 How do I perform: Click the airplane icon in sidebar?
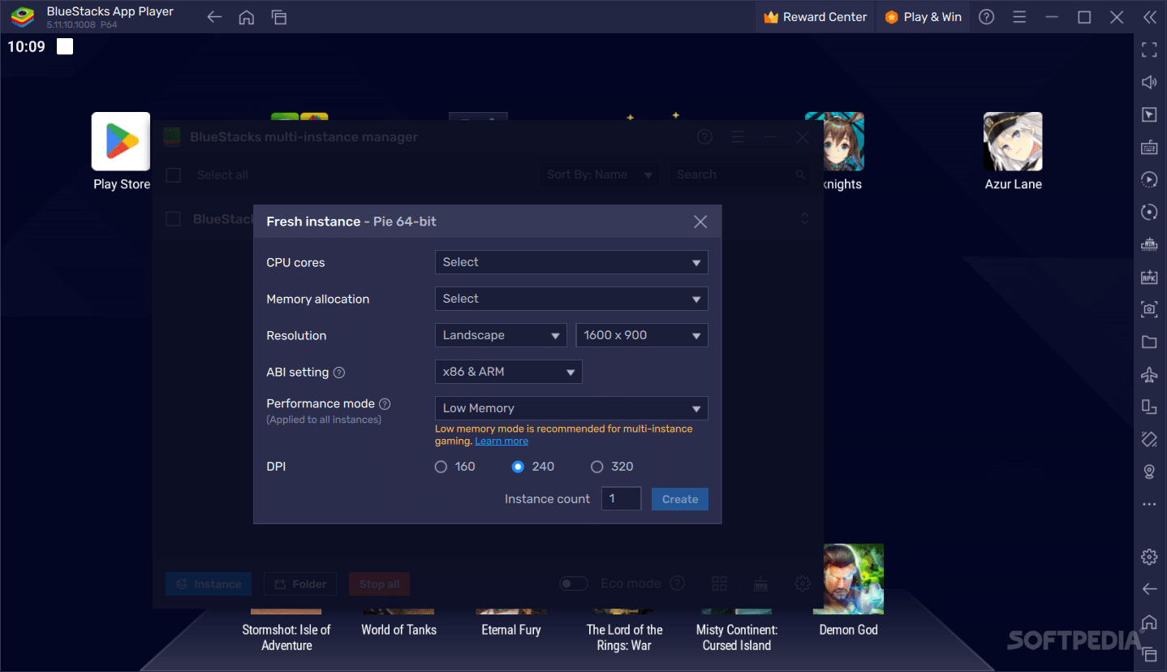1149,374
